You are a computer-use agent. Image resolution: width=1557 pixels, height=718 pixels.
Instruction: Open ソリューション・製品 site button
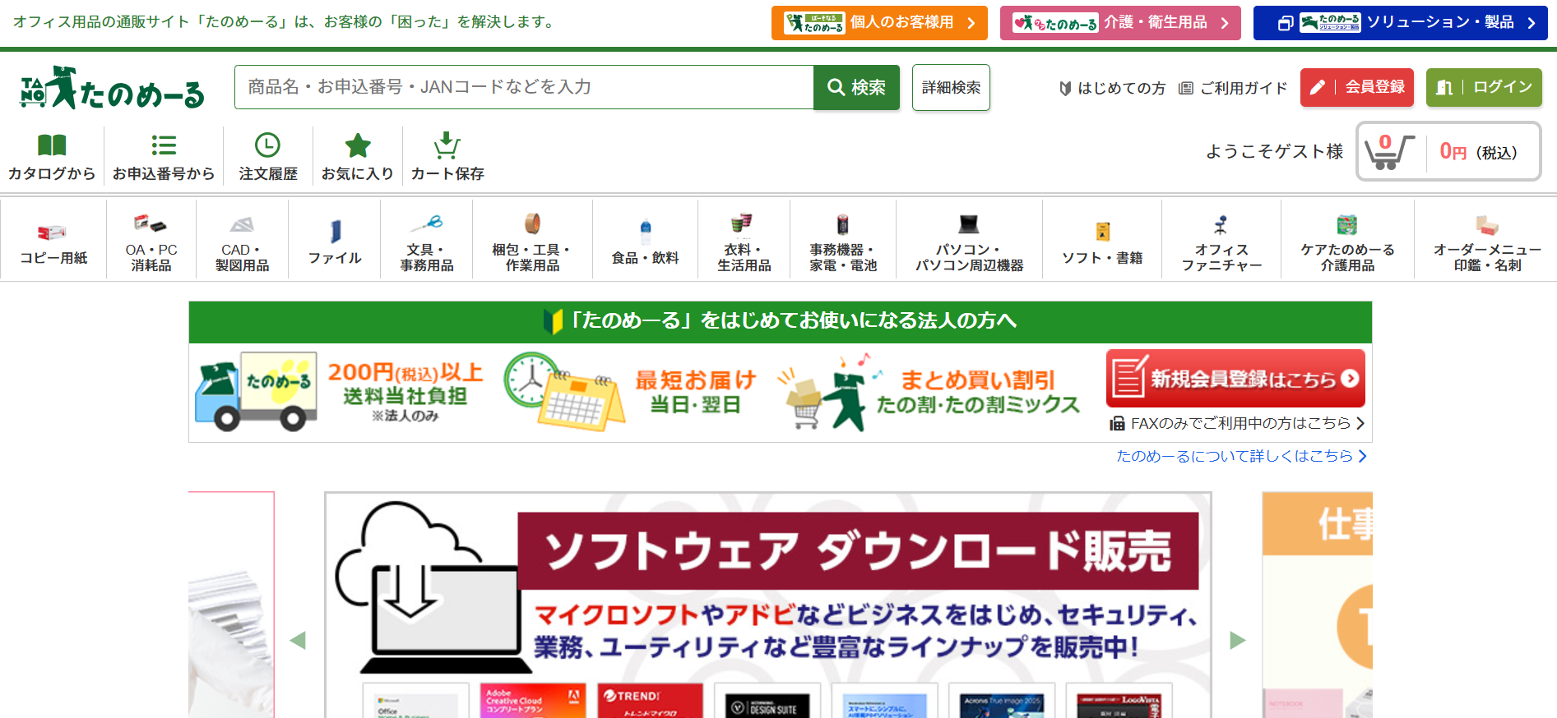1400,23
